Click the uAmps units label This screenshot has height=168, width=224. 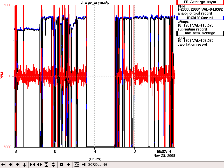[183, 22]
